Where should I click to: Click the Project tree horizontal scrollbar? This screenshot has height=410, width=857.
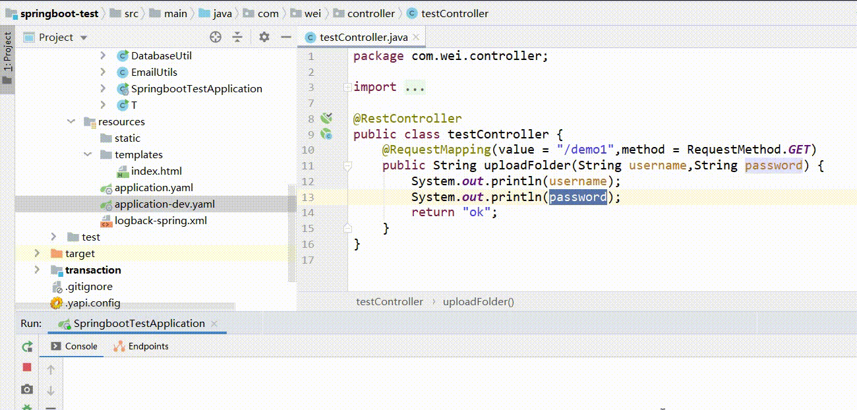tap(125, 307)
